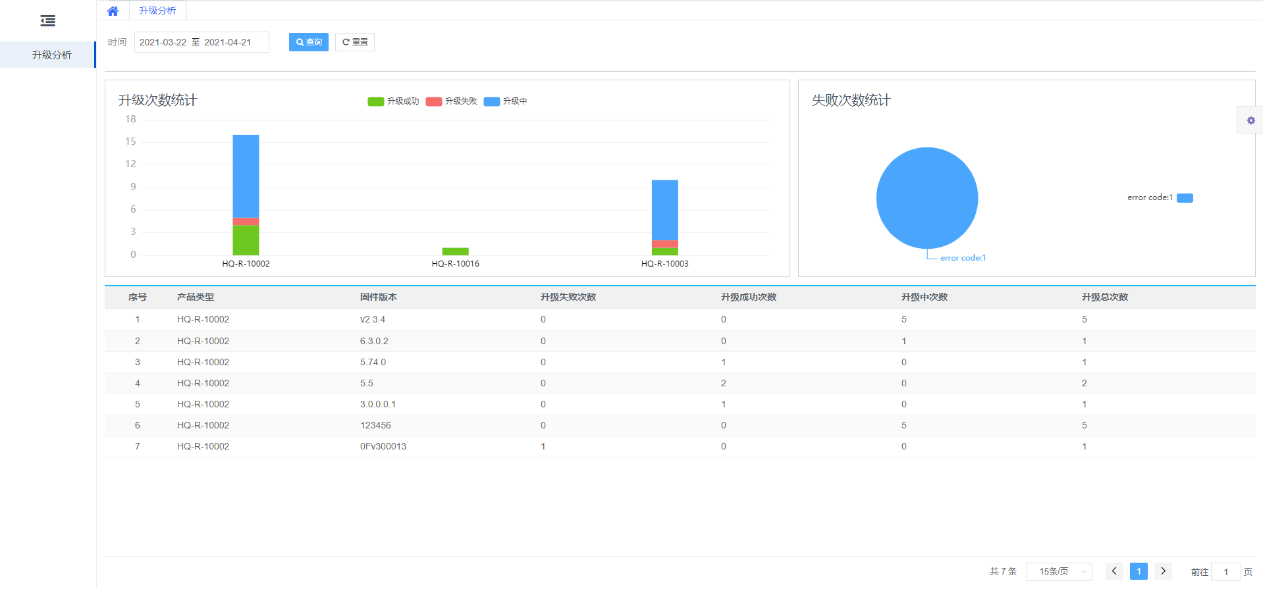
Task: Click the 重置 reset button
Action: coord(355,42)
